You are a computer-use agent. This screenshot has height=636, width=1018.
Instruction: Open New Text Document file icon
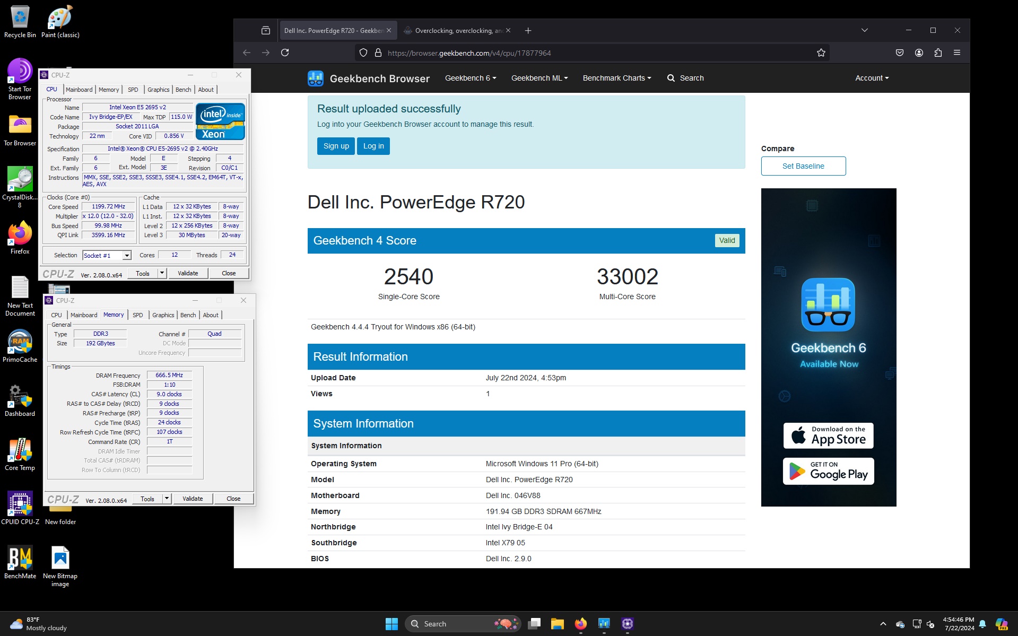point(20,296)
